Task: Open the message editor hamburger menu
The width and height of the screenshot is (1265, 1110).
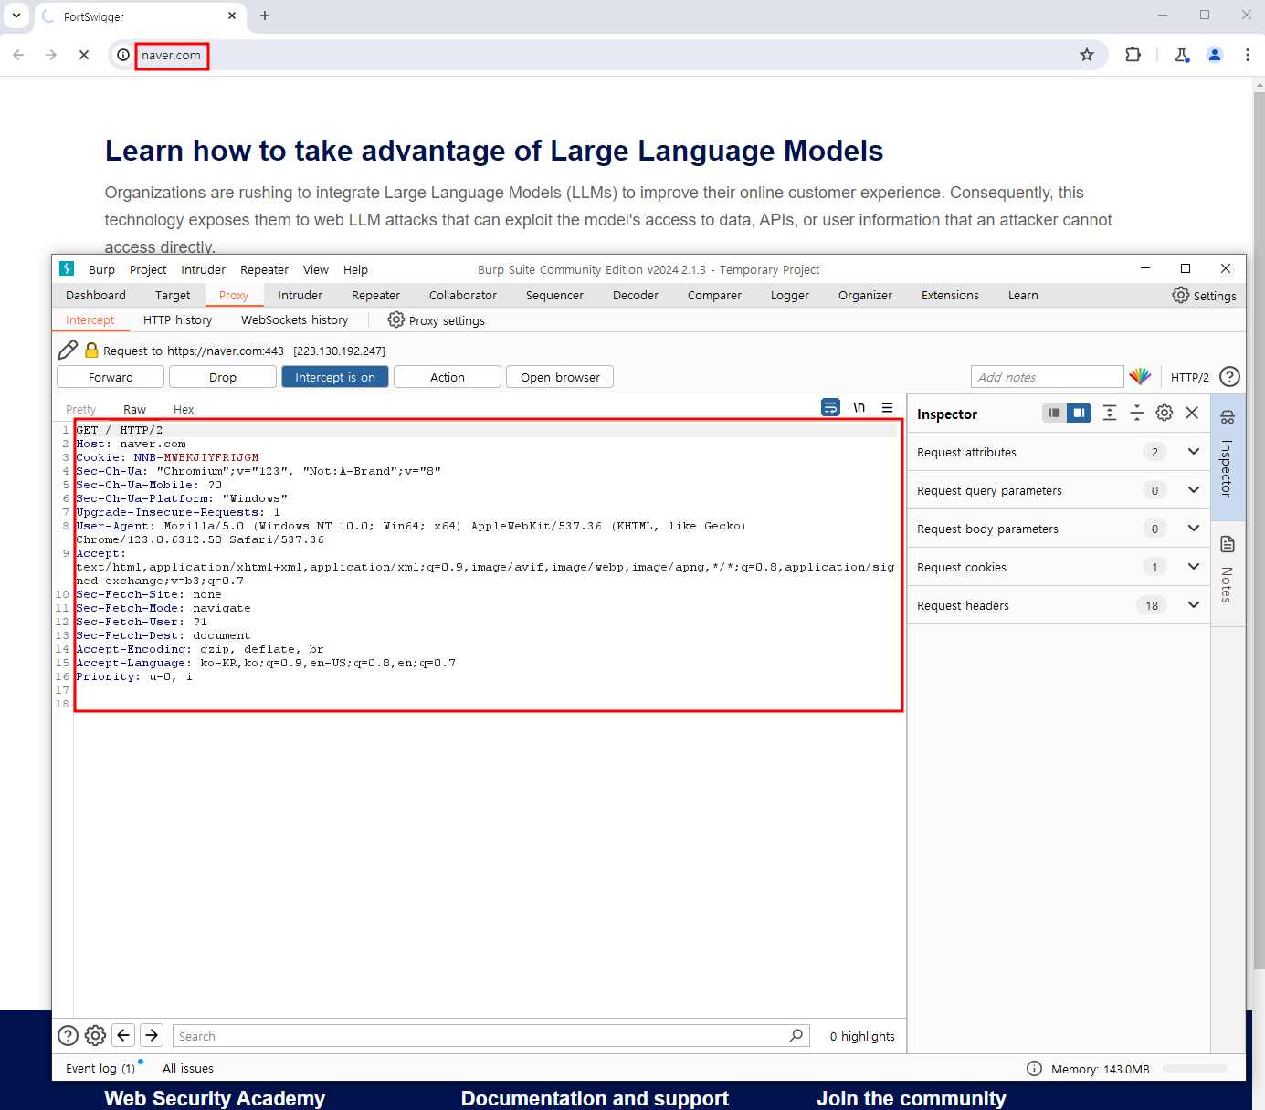Action: tap(887, 407)
